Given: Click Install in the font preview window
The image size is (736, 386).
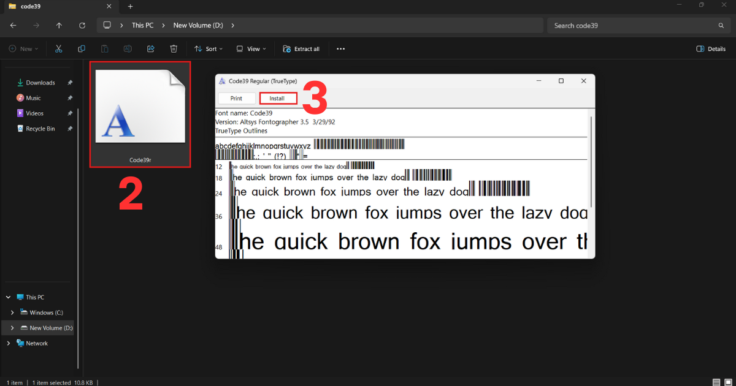Looking at the screenshot, I should 277,98.
